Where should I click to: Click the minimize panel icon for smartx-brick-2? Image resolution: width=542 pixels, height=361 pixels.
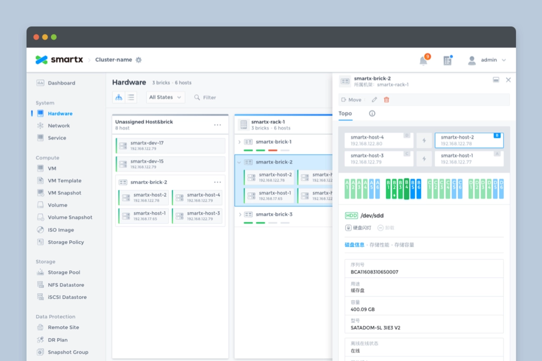click(x=496, y=80)
